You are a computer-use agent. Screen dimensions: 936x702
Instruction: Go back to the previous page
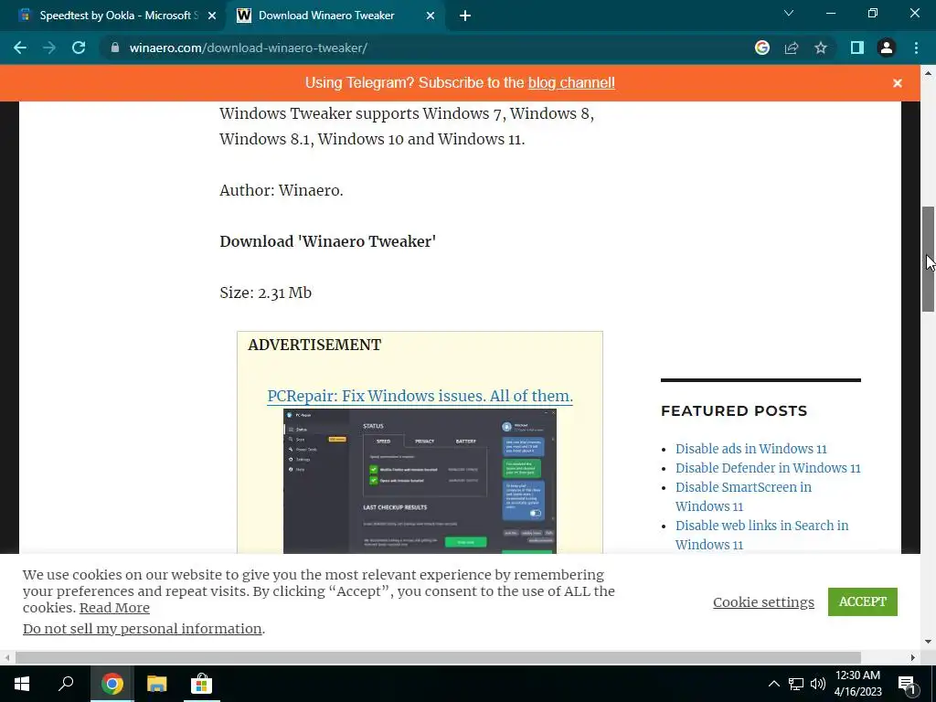click(x=20, y=48)
